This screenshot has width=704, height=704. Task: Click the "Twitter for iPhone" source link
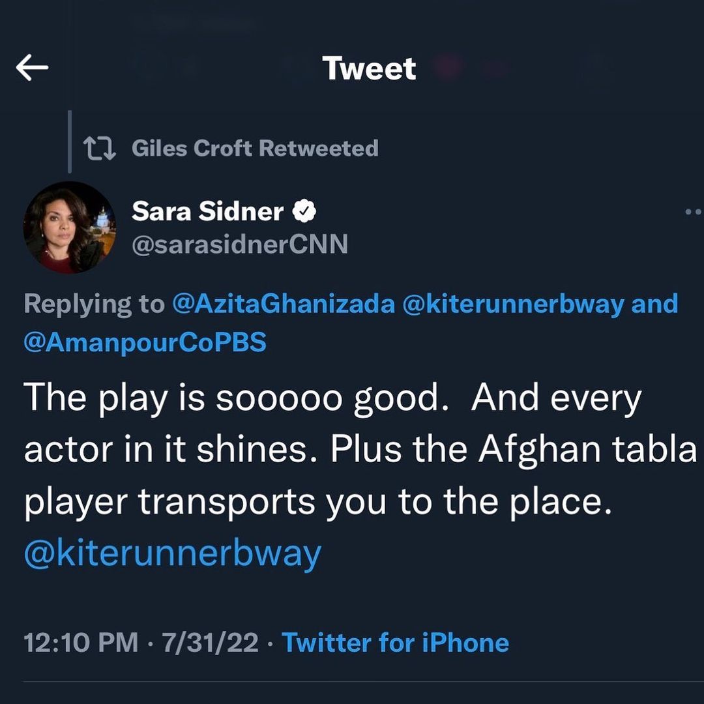point(395,643)
